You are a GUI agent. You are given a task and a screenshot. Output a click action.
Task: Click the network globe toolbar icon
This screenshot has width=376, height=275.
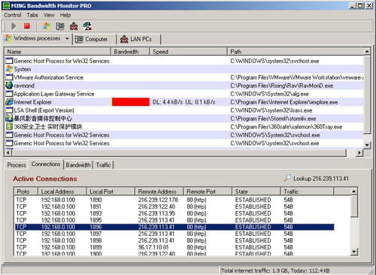tap(87, 26)
